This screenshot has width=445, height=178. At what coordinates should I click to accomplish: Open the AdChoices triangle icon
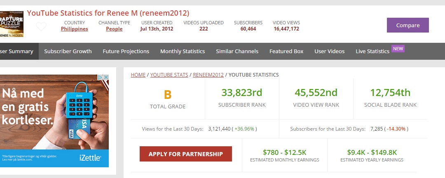(100, 77)
